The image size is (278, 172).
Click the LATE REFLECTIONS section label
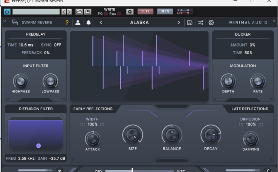tap(250, 109)
